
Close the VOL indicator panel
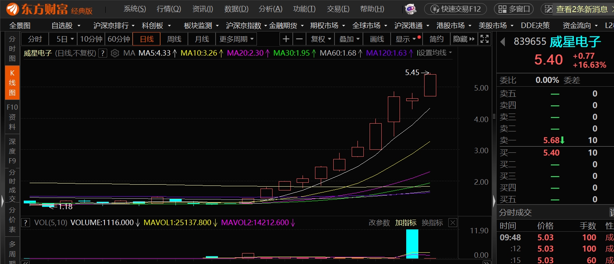pos(453,223)
